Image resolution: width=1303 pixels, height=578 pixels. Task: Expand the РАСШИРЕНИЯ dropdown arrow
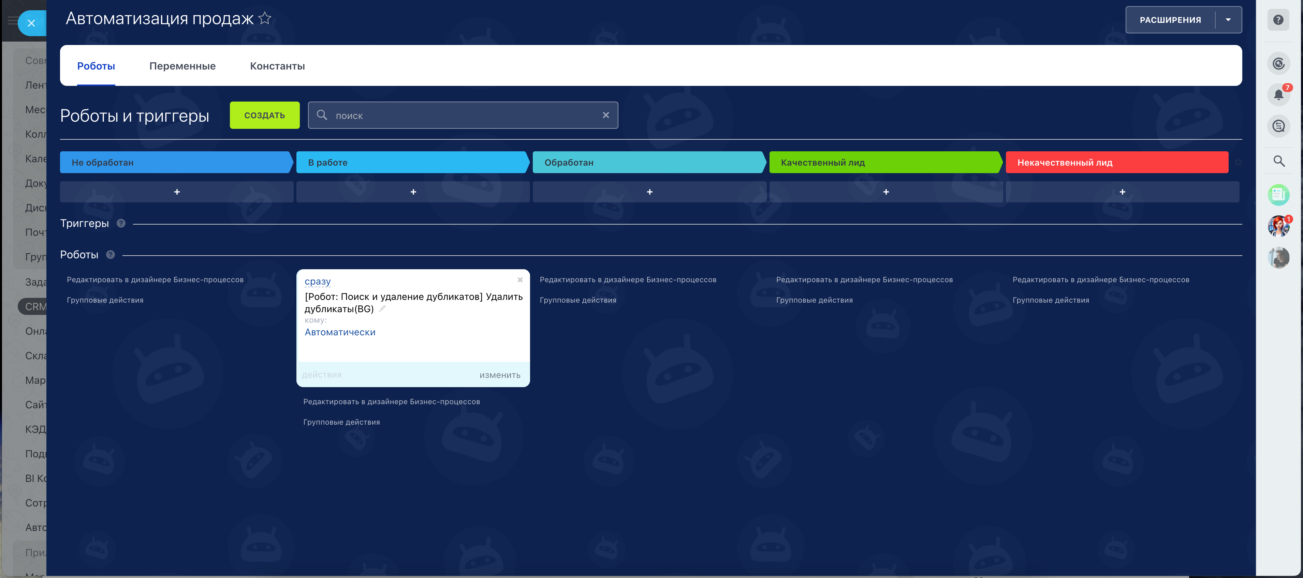[1228, 20]
